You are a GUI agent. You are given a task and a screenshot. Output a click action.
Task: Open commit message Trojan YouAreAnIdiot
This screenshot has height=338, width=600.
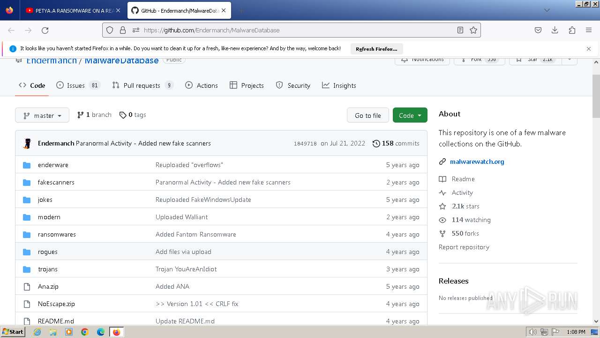point(186,269)
